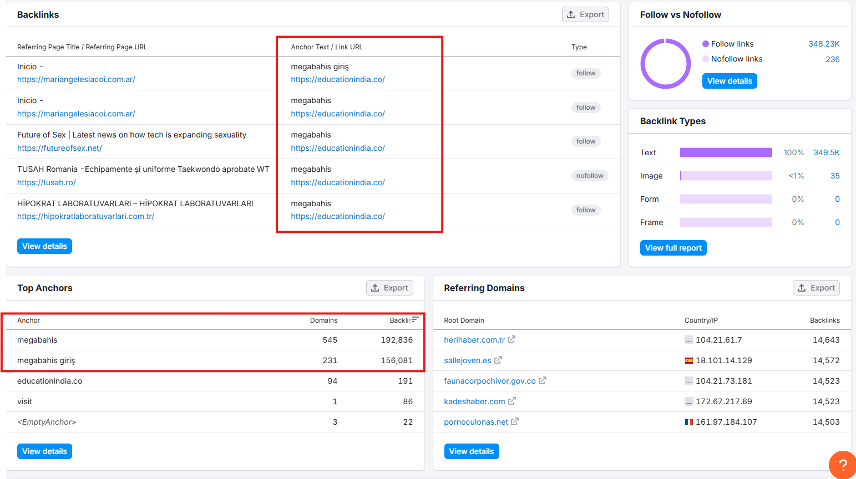Select the educationindia.co anchor row
The width and height of the screenshot is (856, 479).
coord(215,381)
